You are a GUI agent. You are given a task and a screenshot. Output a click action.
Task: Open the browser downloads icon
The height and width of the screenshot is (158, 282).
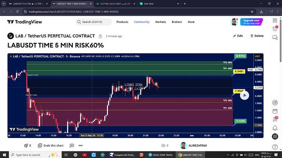coord(261,11)
